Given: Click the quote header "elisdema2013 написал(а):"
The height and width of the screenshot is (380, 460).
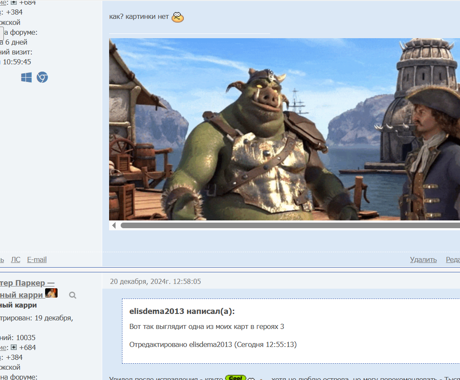Looking at the screenshot, I should [182, 311].
